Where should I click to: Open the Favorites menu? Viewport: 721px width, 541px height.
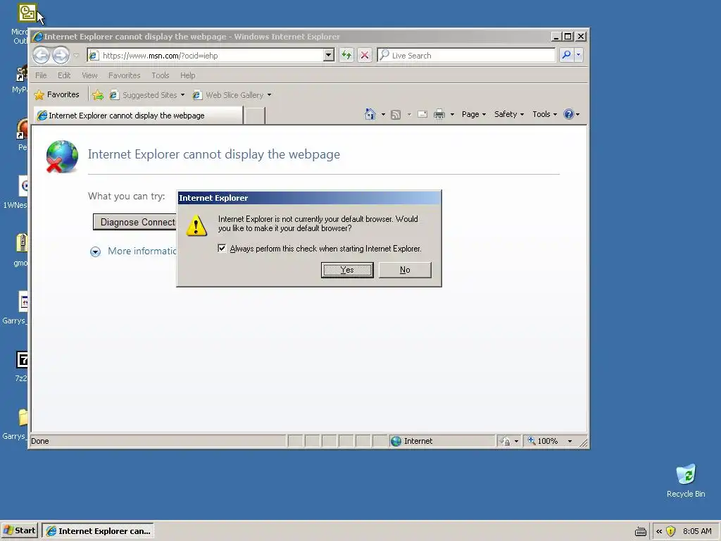[x=124, y=75]
